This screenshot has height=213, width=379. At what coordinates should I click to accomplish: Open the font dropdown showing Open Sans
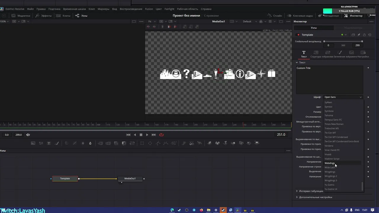click(343, 97)
